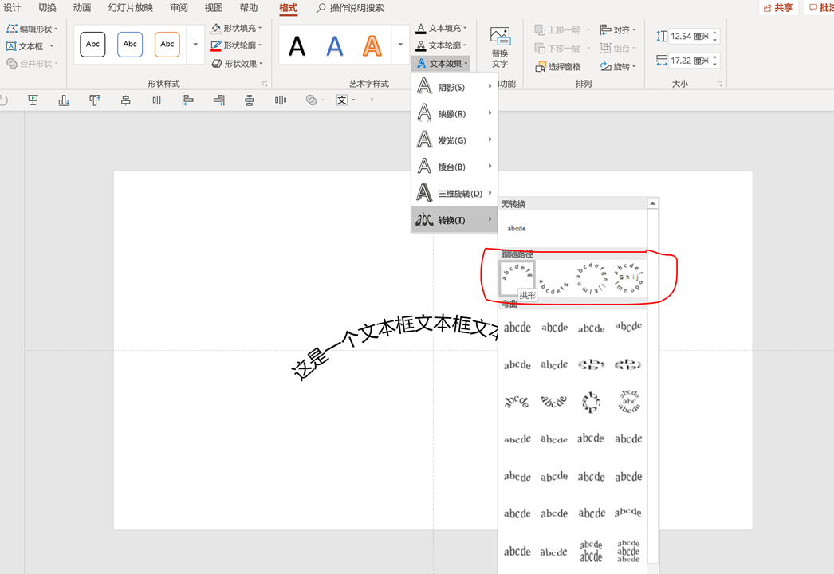Open the 三维旋转(D) submenu
Image resolution: width=834 pixels, height=574 pixels.
pos(454,193)
